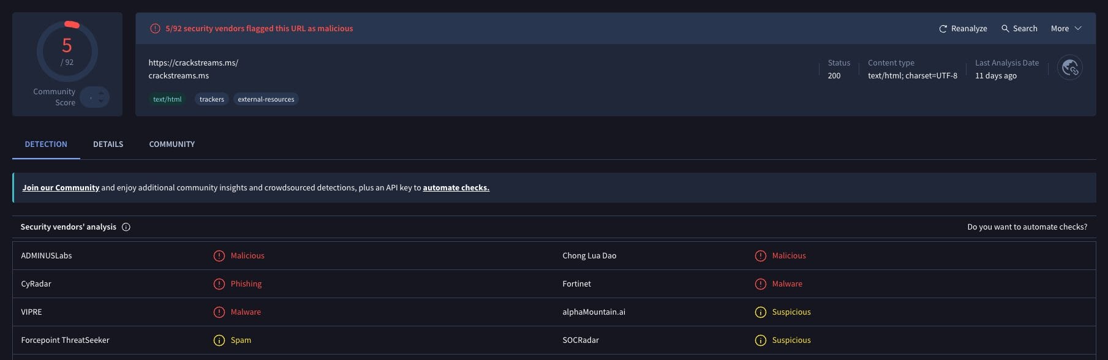Click the Suspicious verdict for SOCRadar
The width and height of the screenshot is (1108, 360).
click(x=791, y=340)
